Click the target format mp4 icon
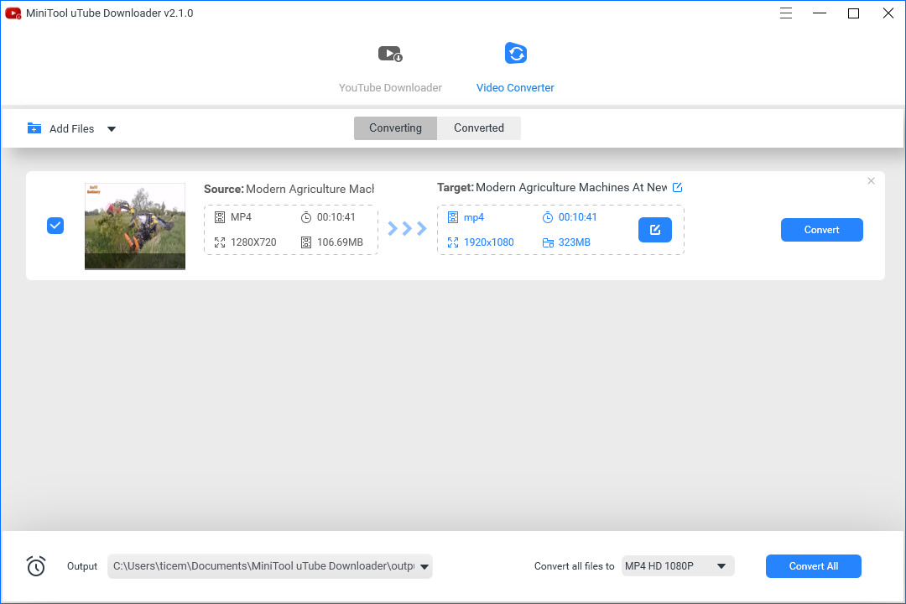This screenshot has height=604, width=906. (453, 217)
